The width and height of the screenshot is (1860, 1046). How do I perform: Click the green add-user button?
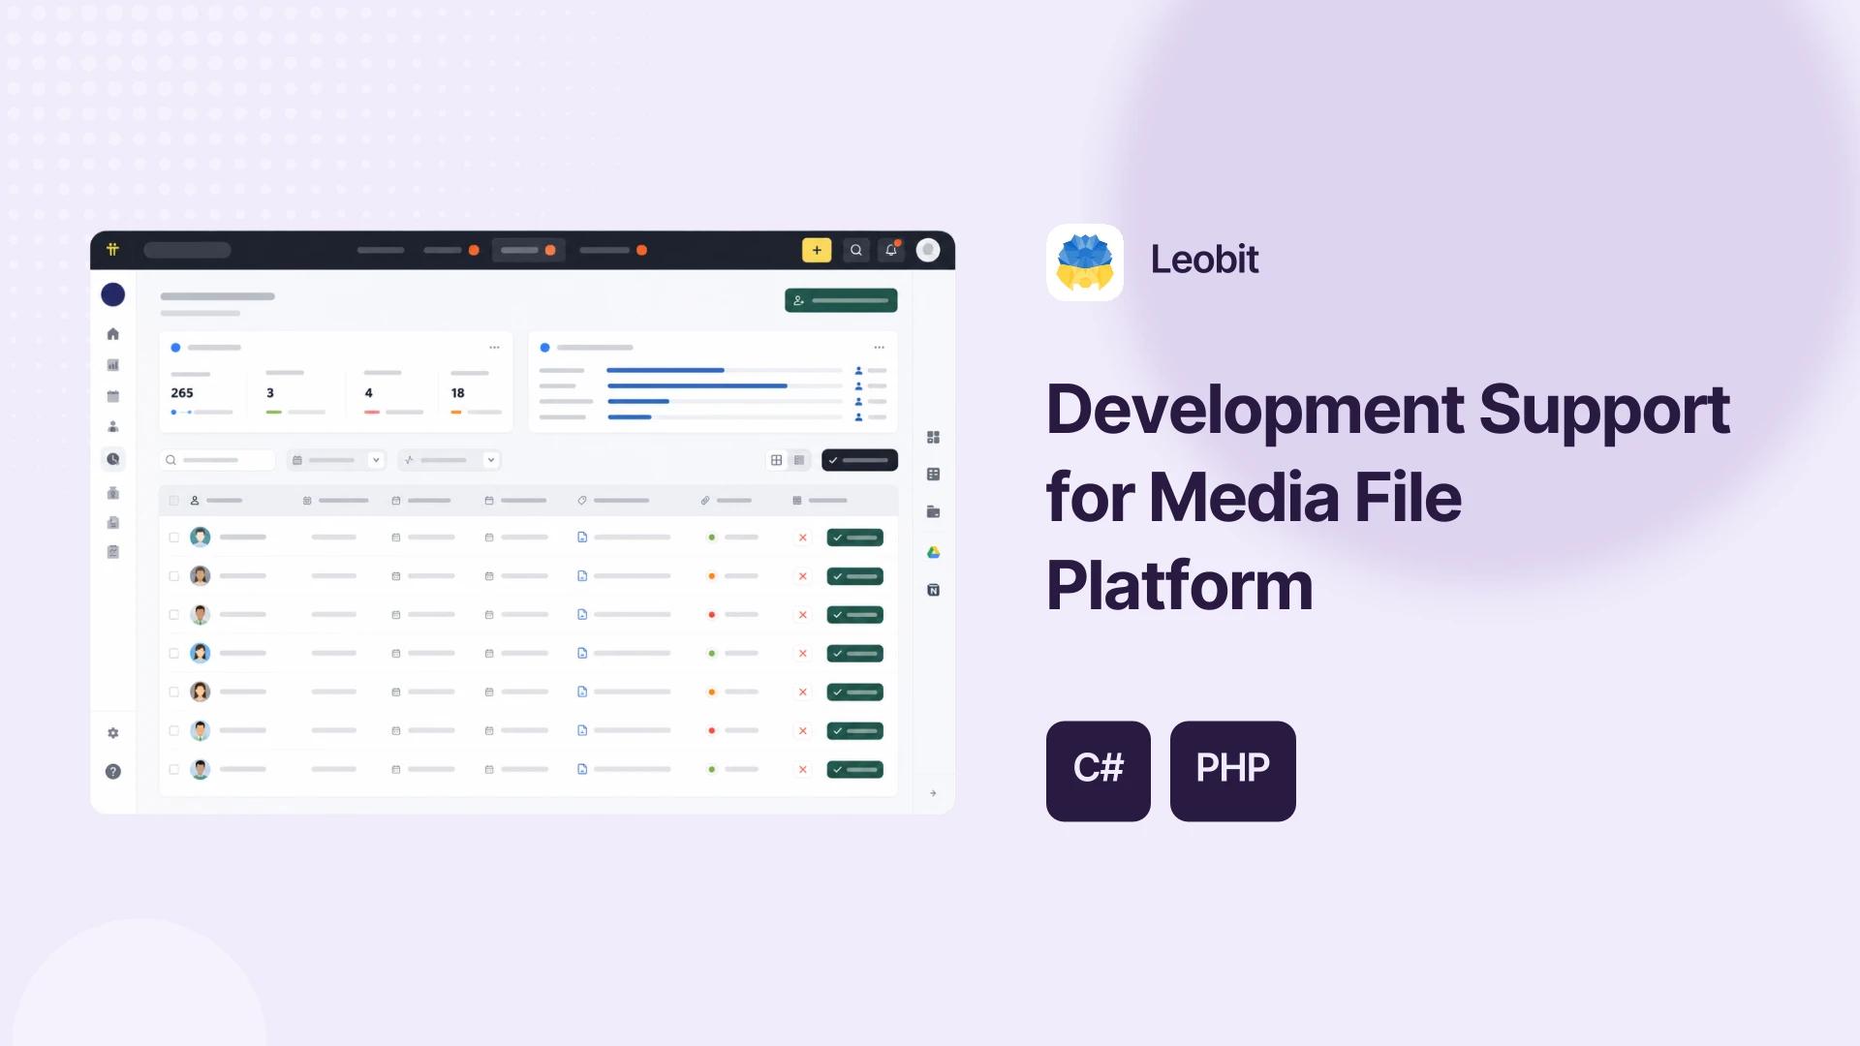coord(841,300)
